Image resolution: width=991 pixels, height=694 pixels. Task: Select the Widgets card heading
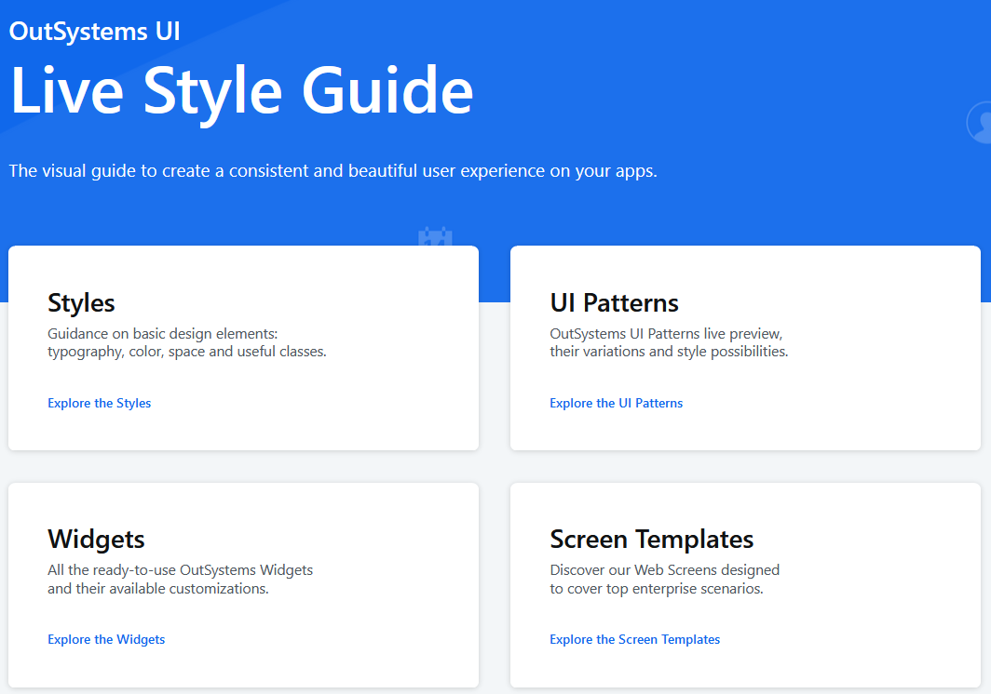pyautogui.click(x=96, y=540)
